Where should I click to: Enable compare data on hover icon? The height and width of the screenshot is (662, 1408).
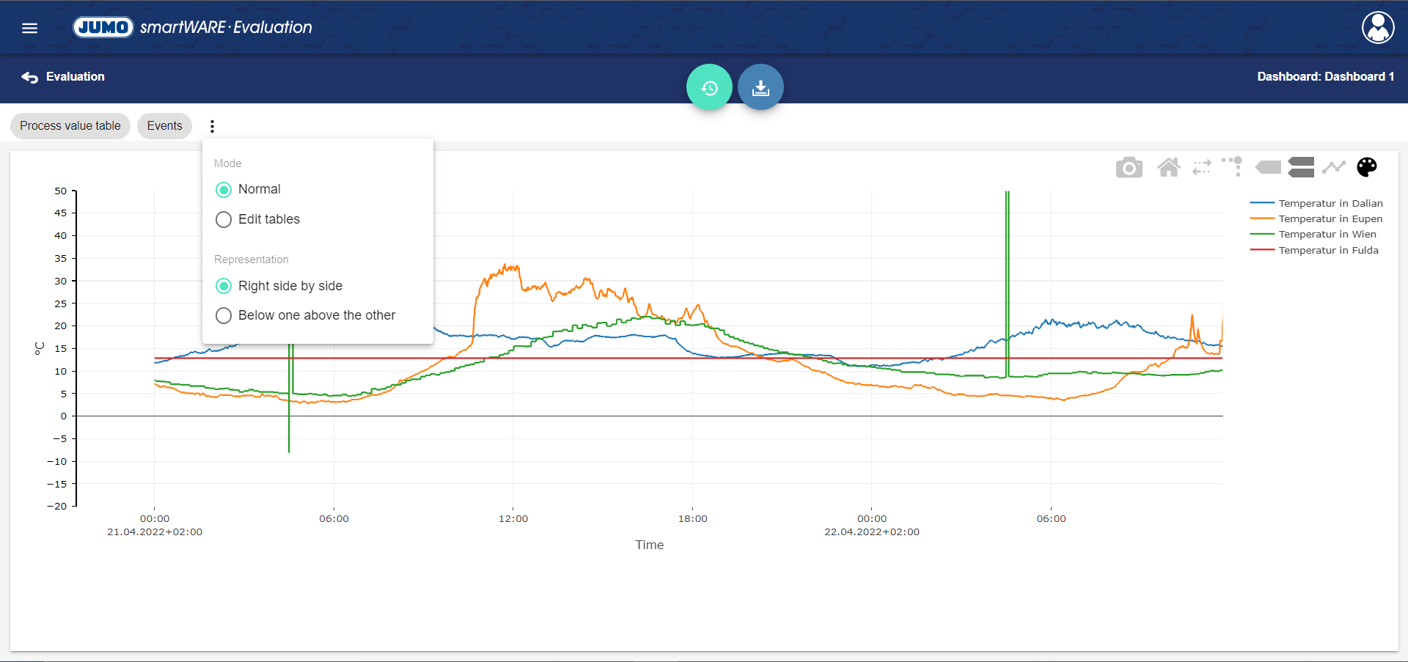click(1301, 167)
